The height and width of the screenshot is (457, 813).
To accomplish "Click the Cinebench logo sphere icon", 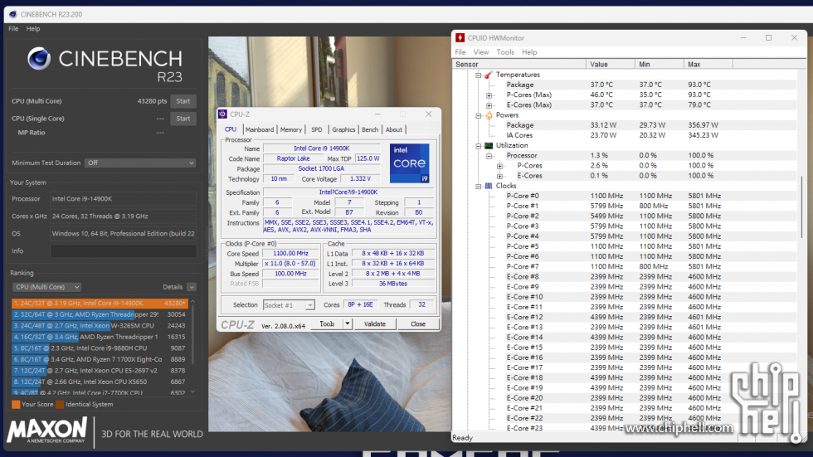I will 39,59.
